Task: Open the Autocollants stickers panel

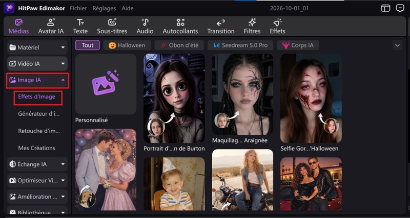Action: click(x=180, y=27)
